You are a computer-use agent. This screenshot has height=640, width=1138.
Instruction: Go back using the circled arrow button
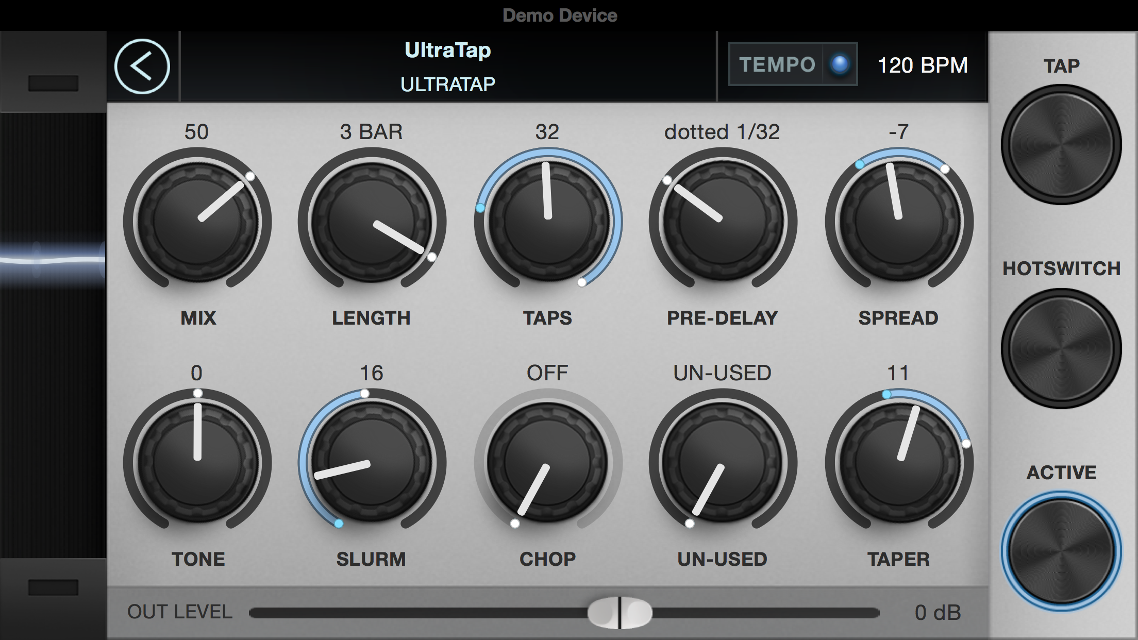(x=142, y=66)
